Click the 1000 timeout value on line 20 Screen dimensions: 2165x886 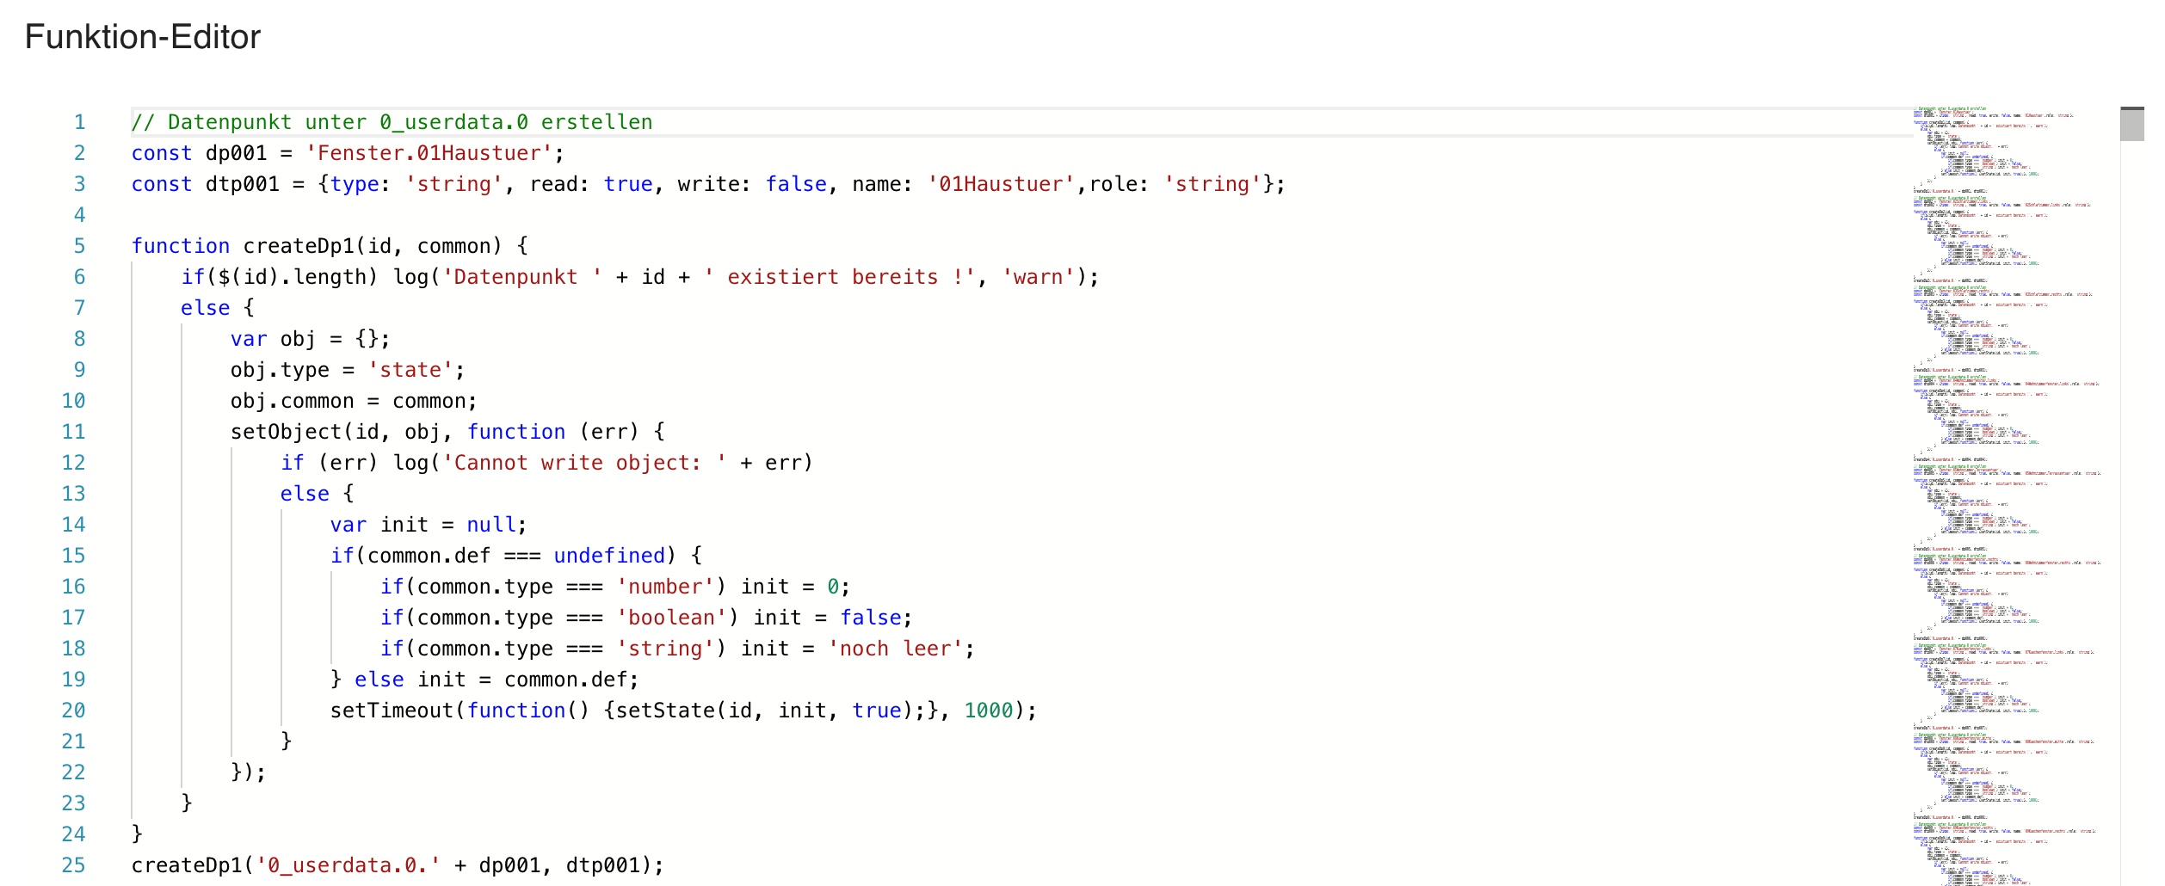point(989,711)
